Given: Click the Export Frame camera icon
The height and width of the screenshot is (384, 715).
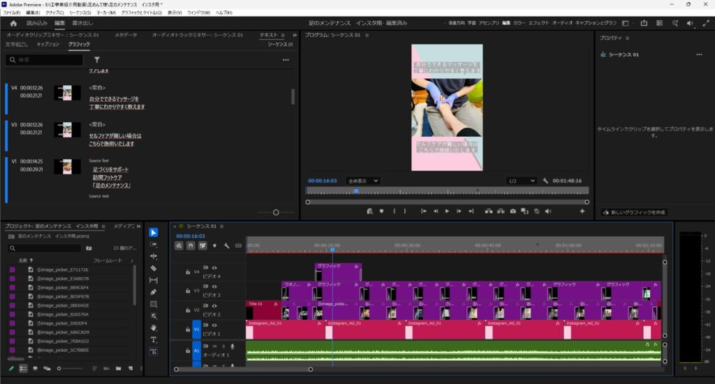Looking at the screenshot, I should (513, 211).
